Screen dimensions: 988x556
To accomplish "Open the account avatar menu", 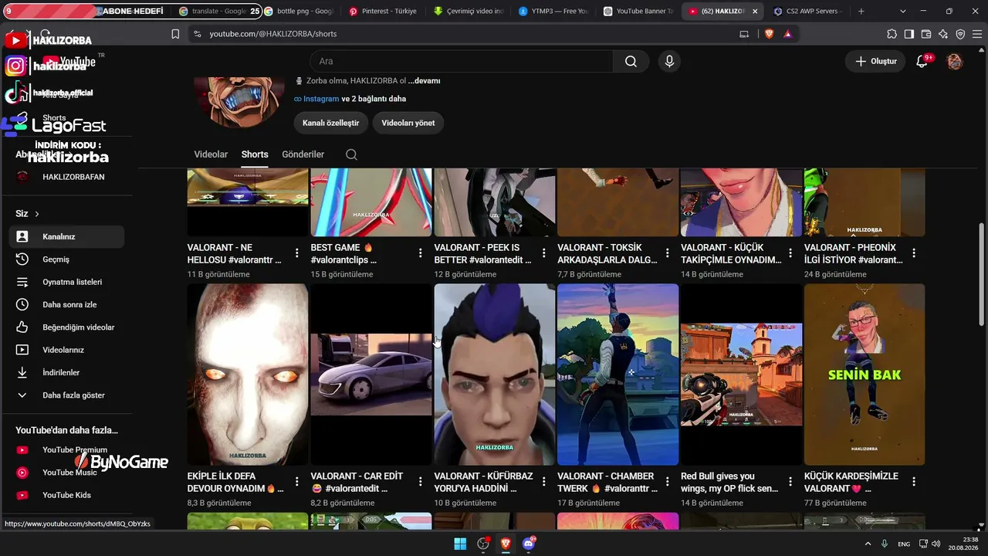I will tap(955, 62).
